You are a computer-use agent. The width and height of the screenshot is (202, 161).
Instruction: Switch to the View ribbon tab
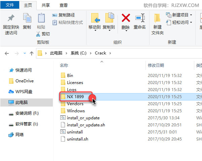tap(64, 5)
